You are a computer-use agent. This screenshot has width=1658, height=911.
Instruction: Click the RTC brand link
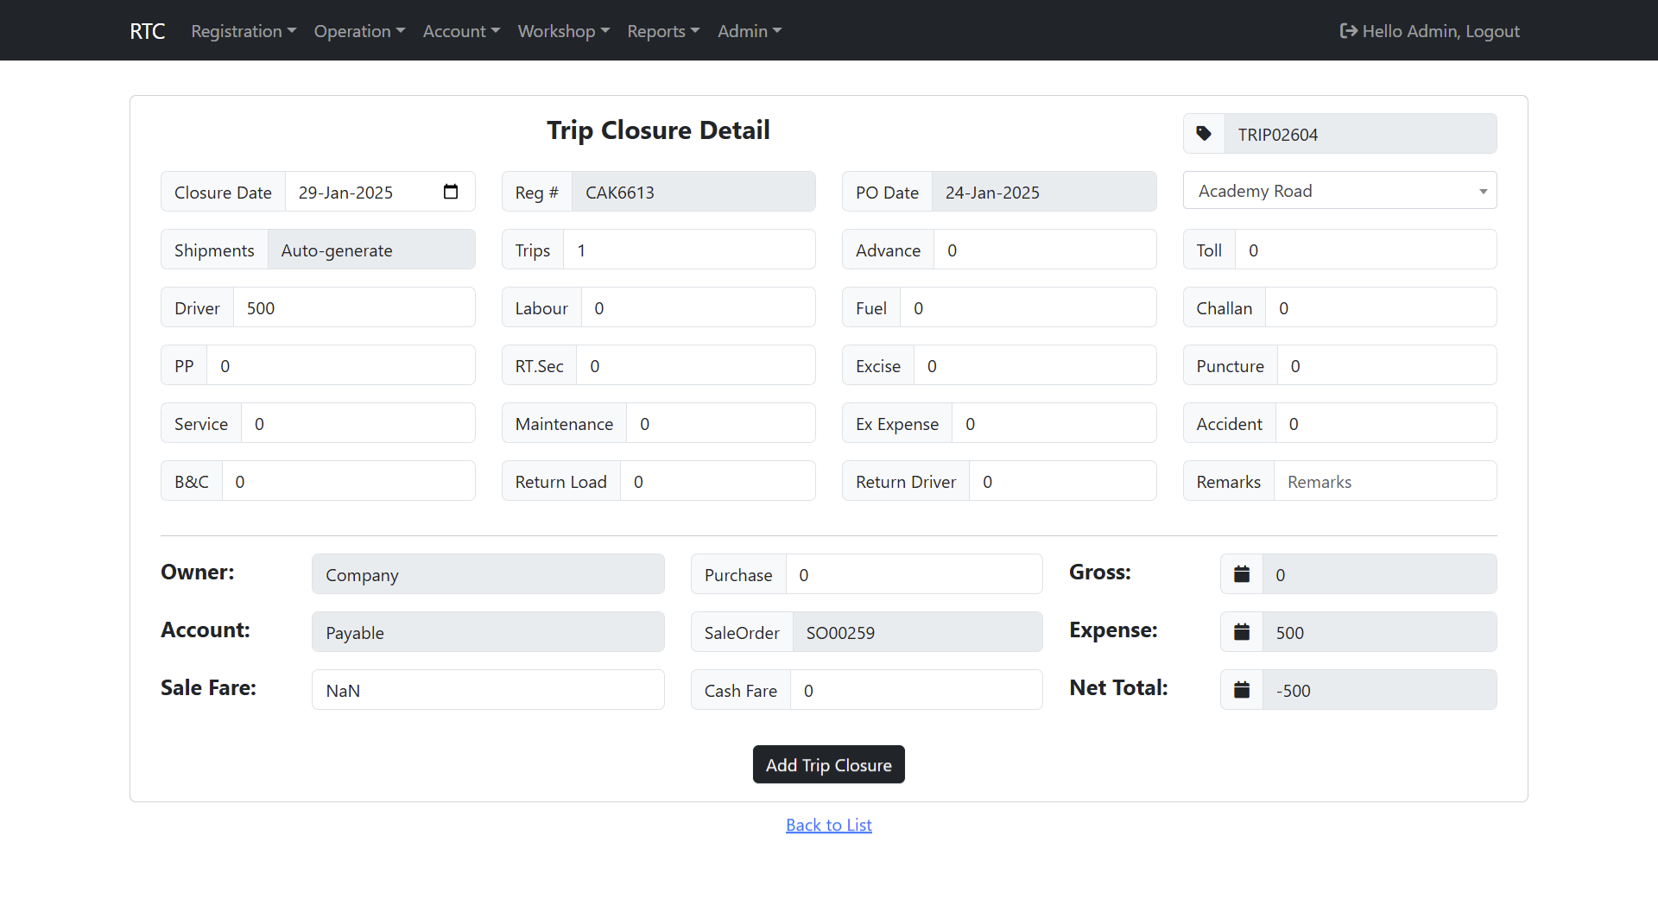(x=148, y=31)
